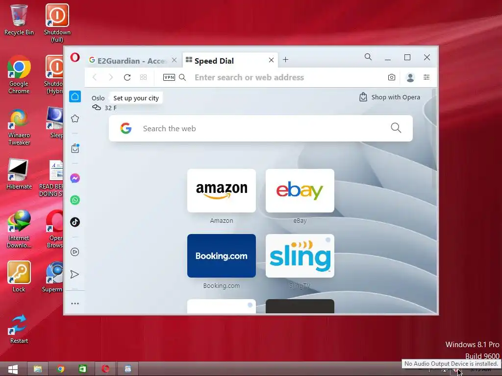Open Messenger in the sidebar
Screen dimensions: 502x376
tap(75, 178)
